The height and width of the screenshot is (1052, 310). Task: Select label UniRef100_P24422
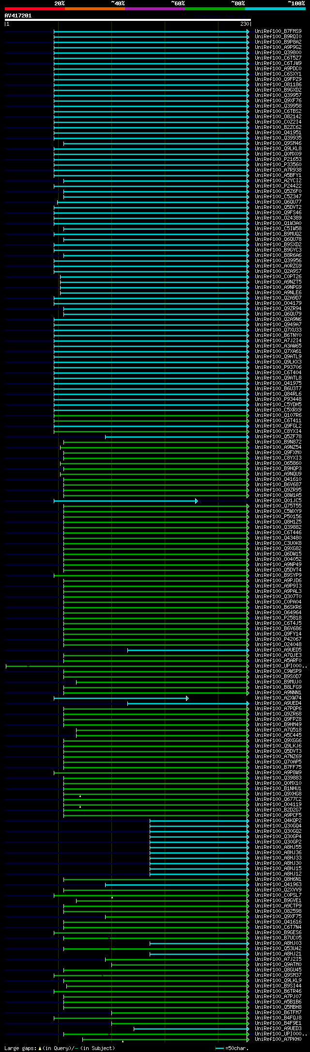[278, 186]
